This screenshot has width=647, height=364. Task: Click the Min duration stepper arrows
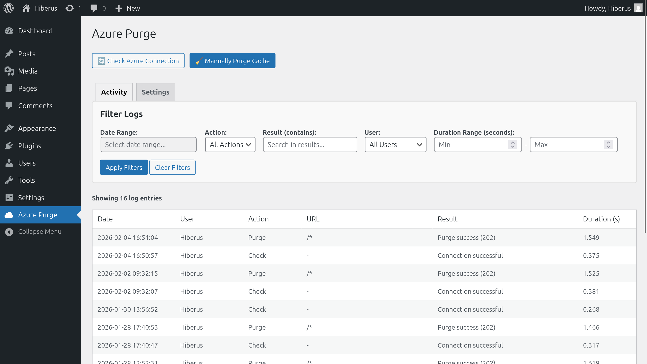point(513,145)
